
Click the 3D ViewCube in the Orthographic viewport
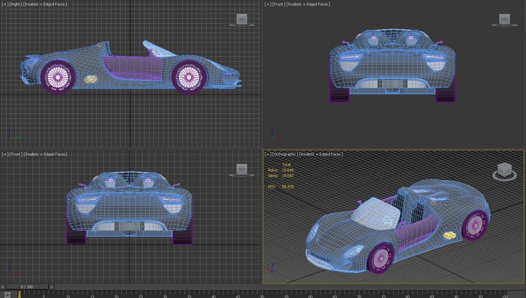[x=505, y=169]
